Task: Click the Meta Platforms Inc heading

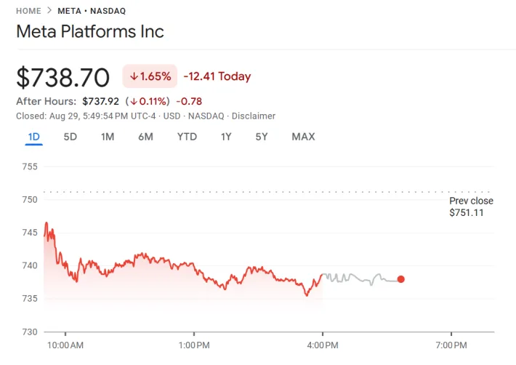Action: (90, 32)
